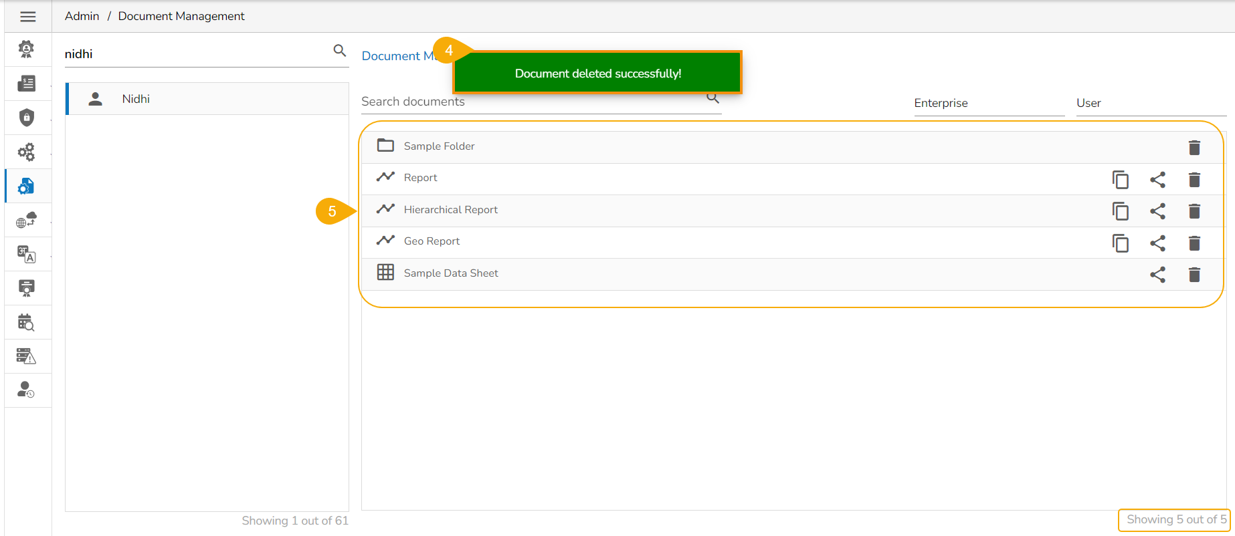Click the user search magnifier icon
The width and height of the screenshot is (1235, 536).
pyautogui.click(x=340, y=51)
